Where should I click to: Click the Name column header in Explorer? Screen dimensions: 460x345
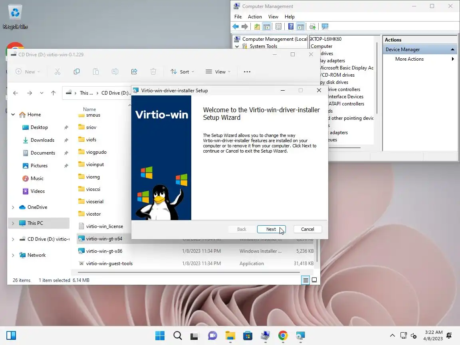coord(89,109)
